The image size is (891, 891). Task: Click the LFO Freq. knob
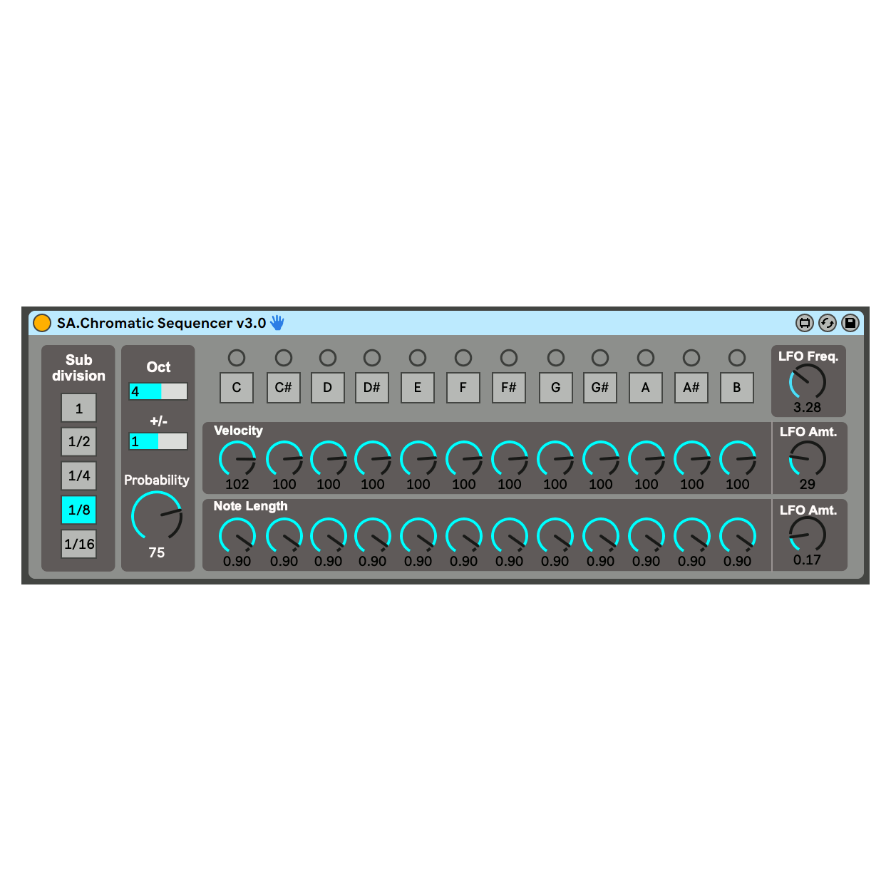(x=808, y=382)
